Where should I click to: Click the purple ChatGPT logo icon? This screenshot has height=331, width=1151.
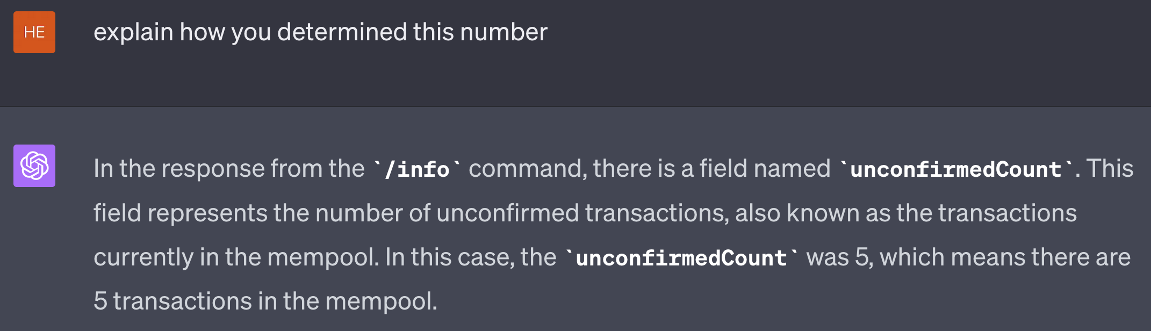tap(34, 165)
